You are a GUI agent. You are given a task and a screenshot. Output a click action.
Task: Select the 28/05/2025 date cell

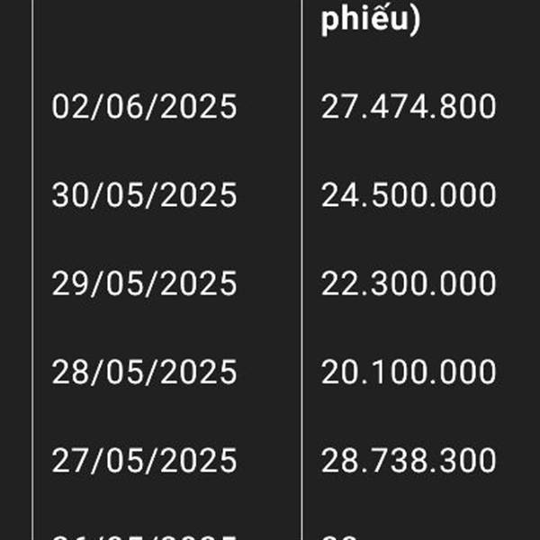pos(144,372)
